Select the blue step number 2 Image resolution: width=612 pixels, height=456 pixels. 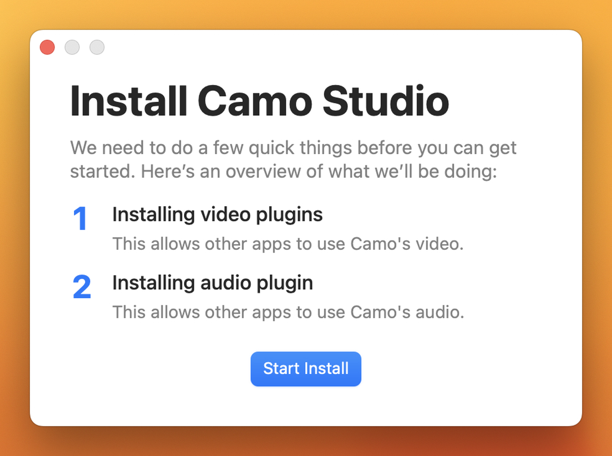(82, 287)
